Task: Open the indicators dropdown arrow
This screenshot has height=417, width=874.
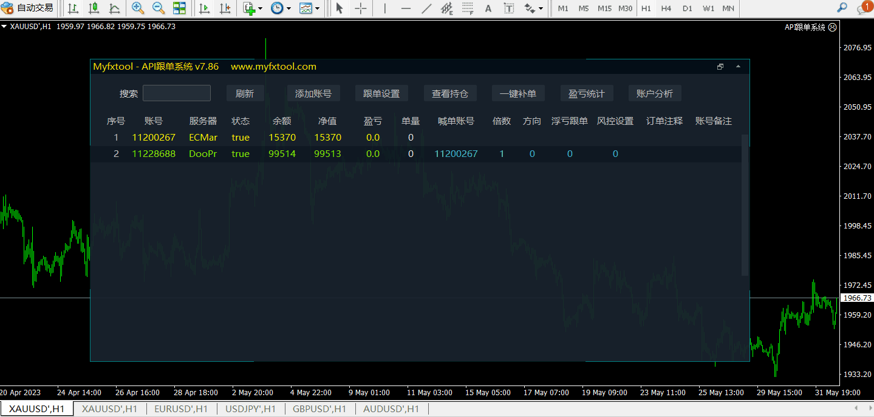Action: (260, 8)
